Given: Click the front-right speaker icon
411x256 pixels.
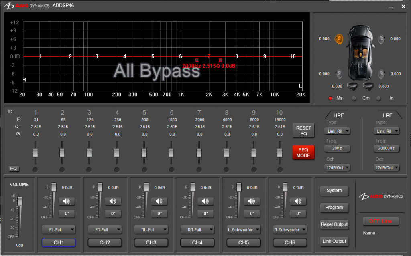Looking at the screenshot, I should 381,39.
